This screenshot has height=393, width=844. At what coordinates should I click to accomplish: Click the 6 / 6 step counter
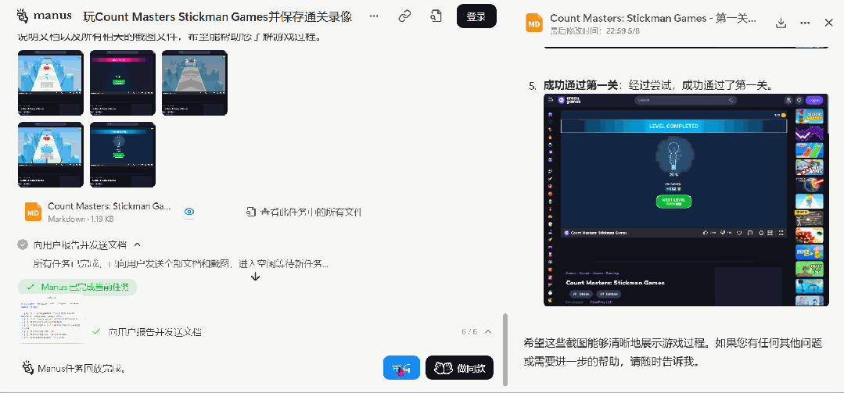click(469, 331)
